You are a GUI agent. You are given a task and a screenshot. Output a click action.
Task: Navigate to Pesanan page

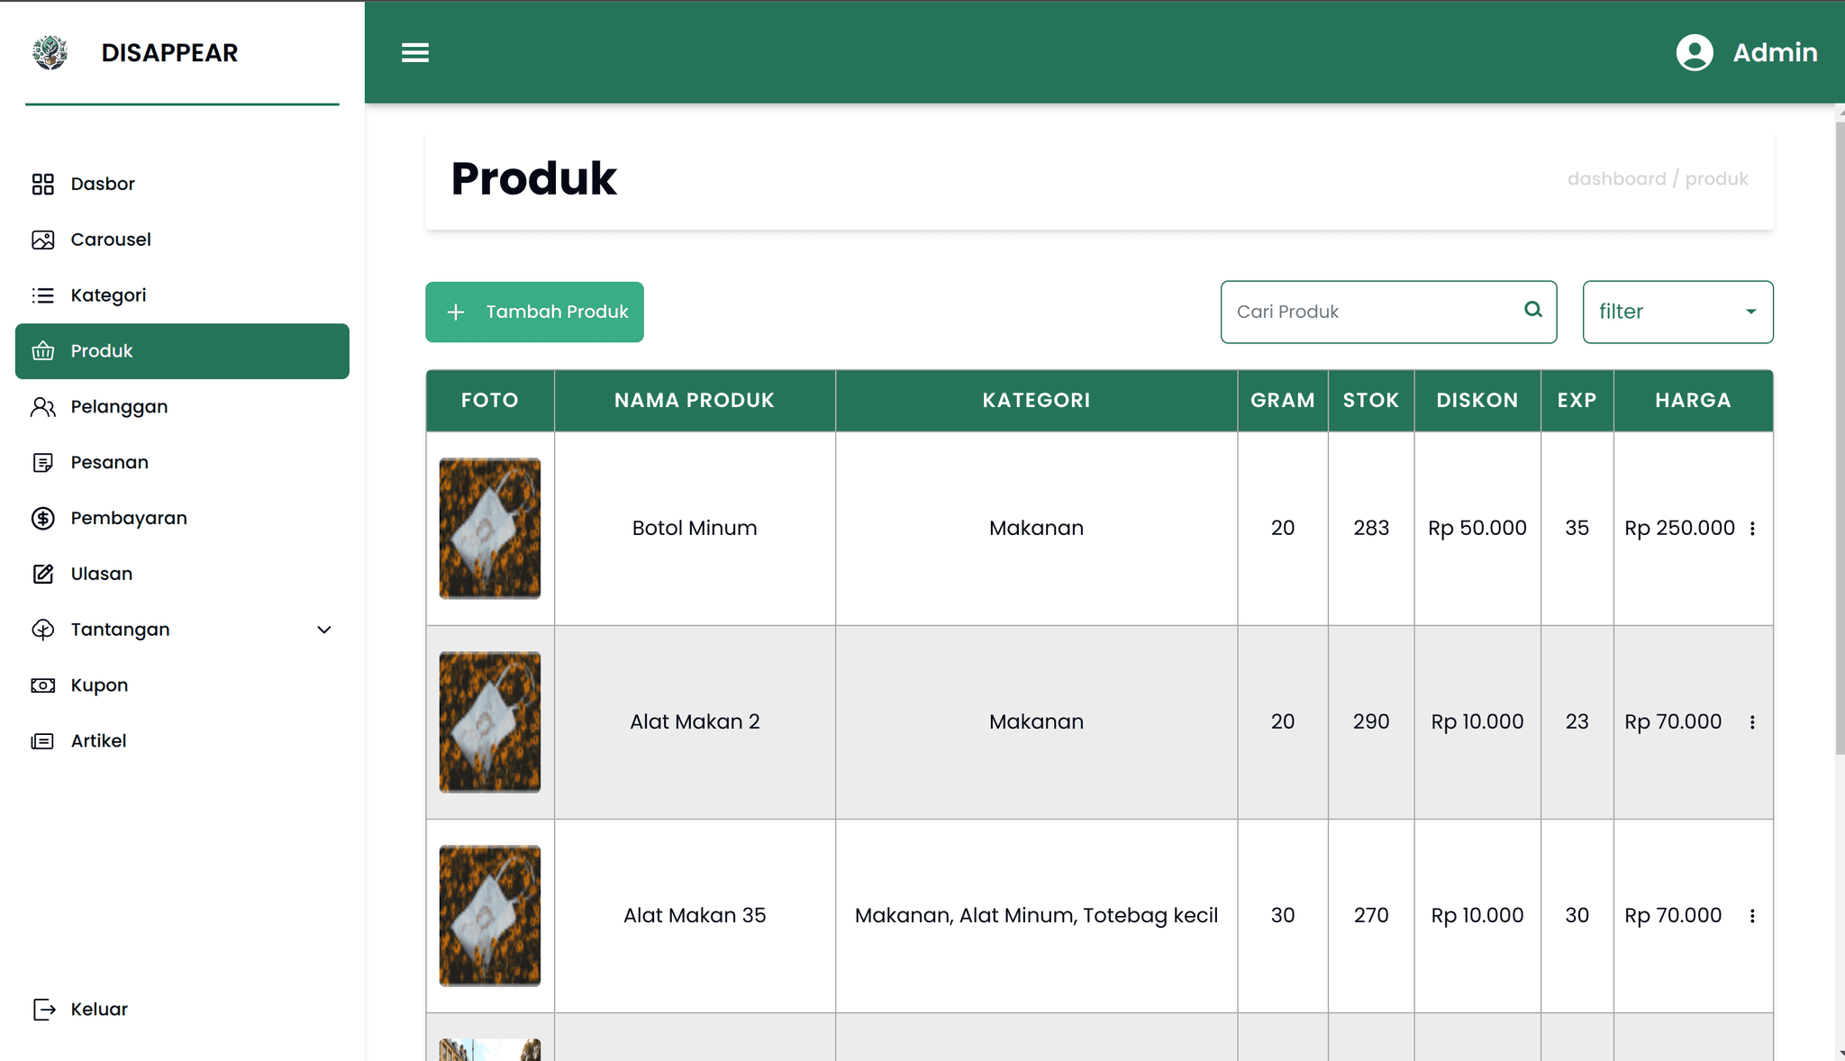click(x=109, y=462)
